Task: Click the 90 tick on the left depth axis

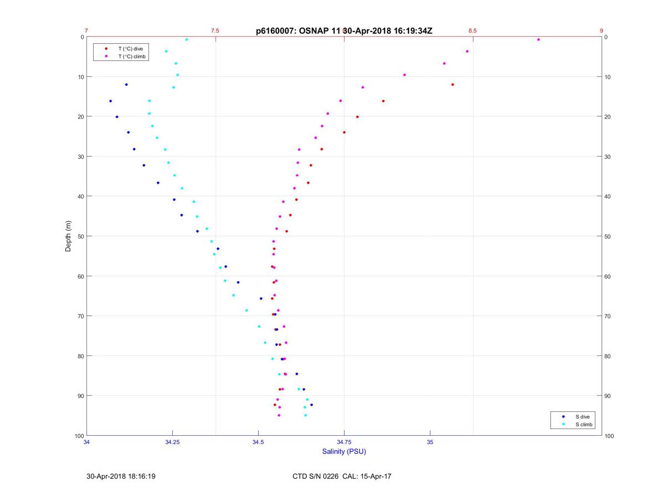Action: [x=80, y=396]
